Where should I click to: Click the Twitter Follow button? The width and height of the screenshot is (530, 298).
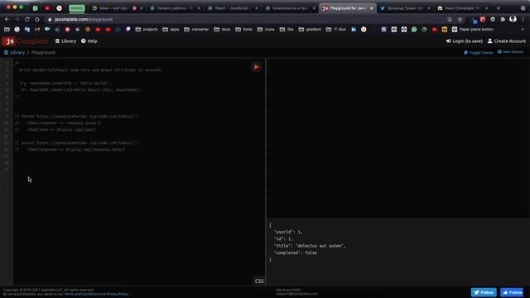pos(484,292)
